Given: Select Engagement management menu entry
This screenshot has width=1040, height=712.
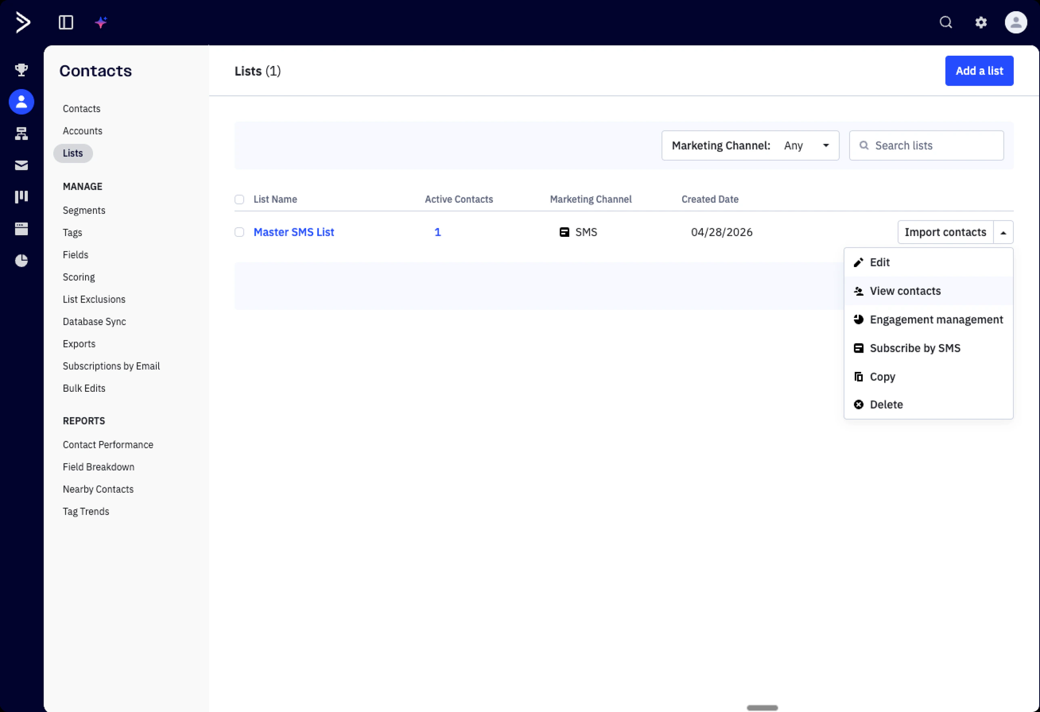Looking at the screenshot, I should (x=928, y=319).
